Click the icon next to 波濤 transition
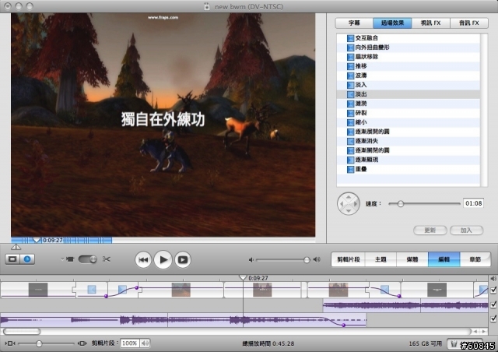 point(350,76)
